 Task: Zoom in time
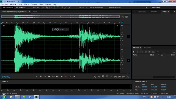103,76
